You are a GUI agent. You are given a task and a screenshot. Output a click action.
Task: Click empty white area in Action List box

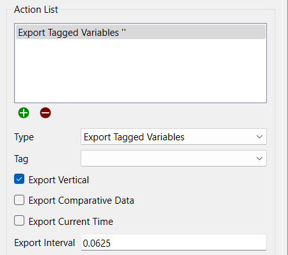[140, 70]
